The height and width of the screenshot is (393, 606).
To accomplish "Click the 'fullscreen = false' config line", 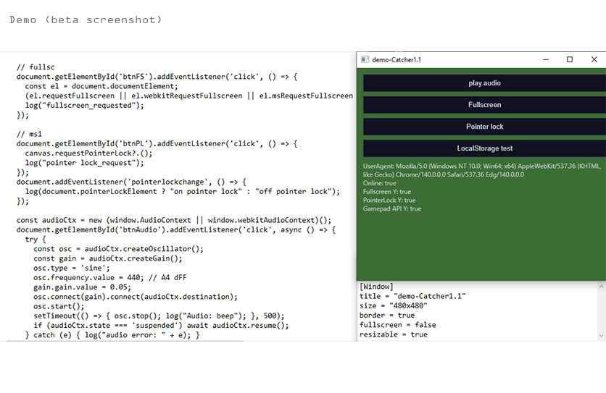I will [x=398, y=325].
